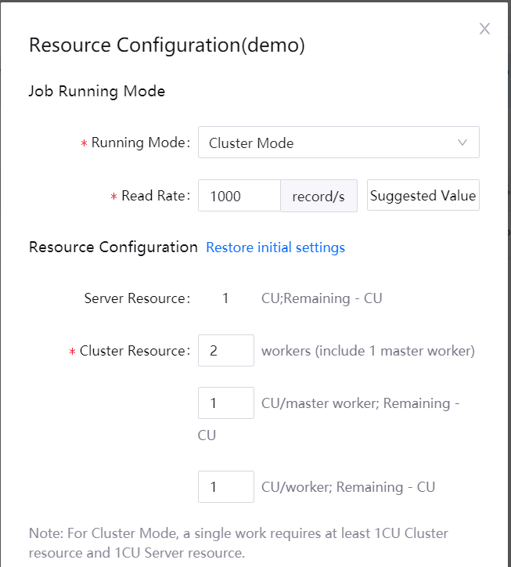Click the Server Resource value 1
511x567 pixels.
click(225, 298)
